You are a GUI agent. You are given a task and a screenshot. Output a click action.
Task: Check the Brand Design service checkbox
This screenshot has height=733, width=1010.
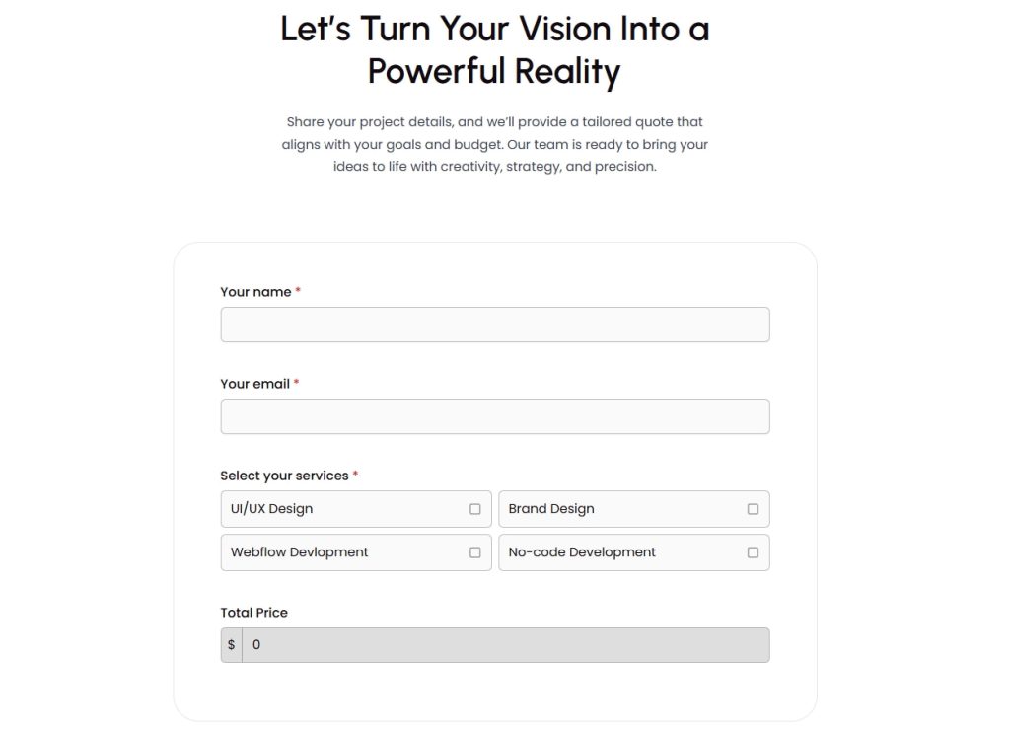[756, 508]
